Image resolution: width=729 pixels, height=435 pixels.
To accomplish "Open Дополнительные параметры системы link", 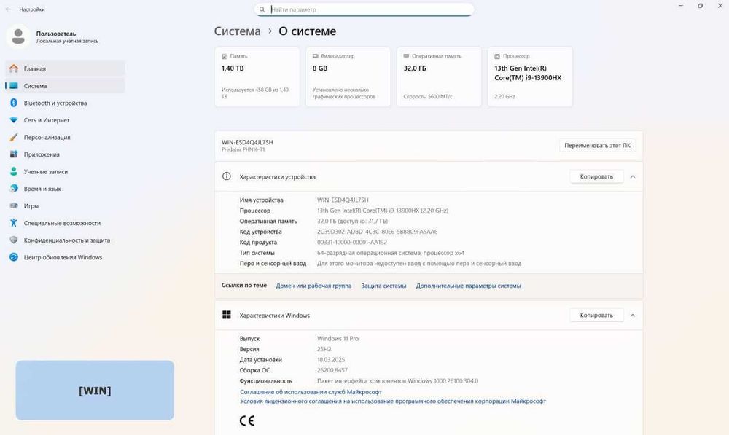I will pyautogui.click(x=468, y=286).
